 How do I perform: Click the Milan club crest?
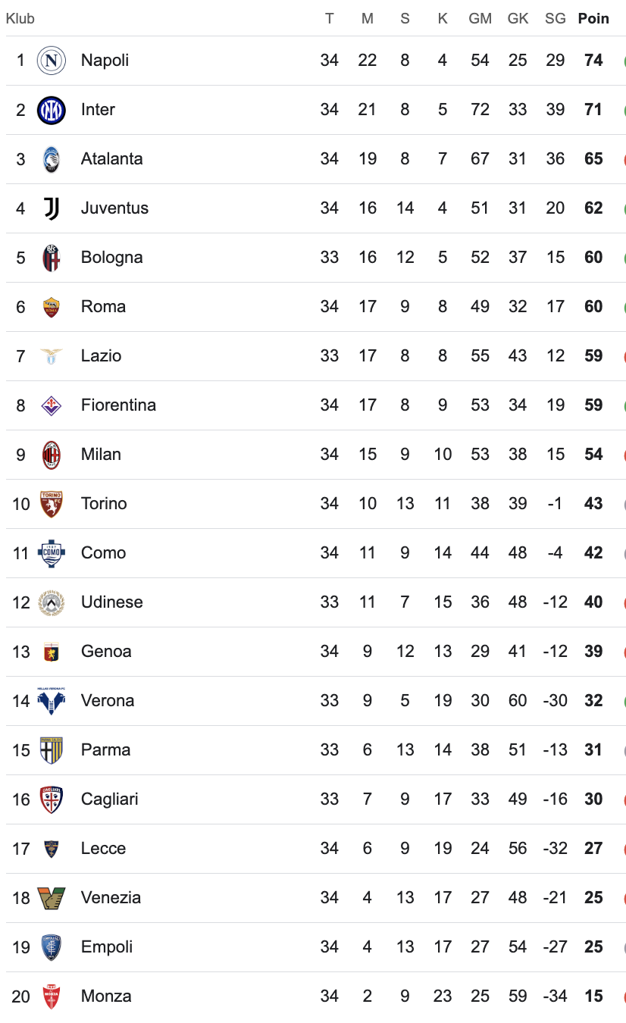coord(51,455)
